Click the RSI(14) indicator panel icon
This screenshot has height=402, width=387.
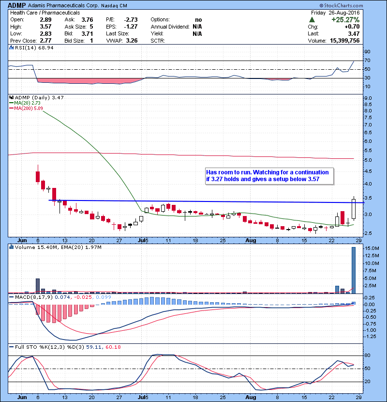click(x=11, y=47)
